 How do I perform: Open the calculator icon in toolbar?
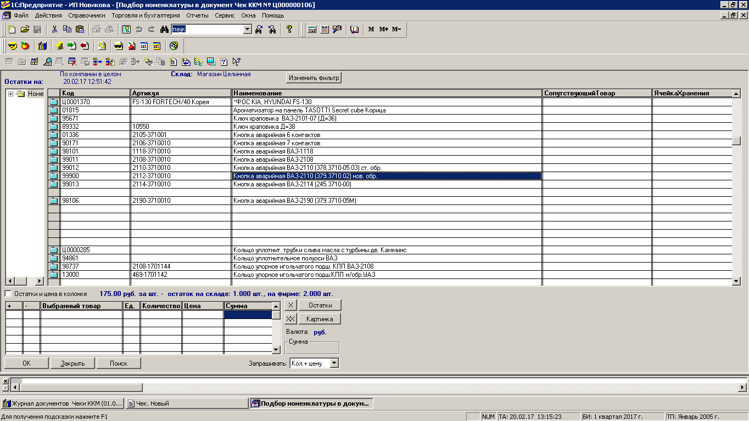312,29
